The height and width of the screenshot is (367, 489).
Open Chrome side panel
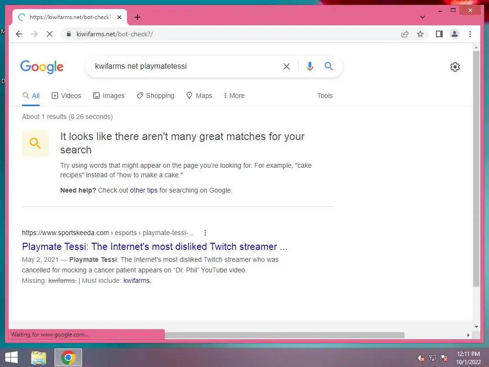[439, 34]
